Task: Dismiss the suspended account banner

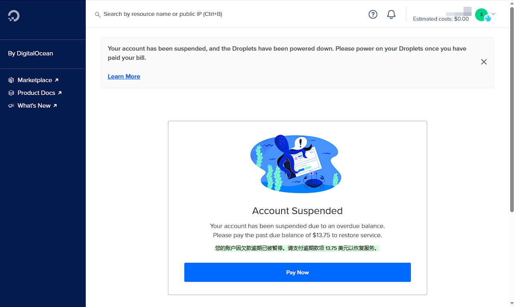Action: tap(484, 62)
